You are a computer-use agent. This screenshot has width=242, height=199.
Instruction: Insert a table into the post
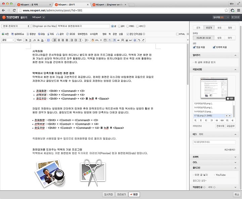point(105,40)
